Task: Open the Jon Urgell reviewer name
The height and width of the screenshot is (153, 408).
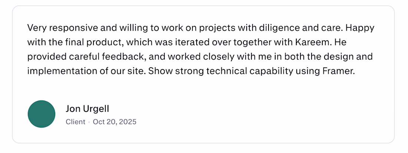Action: tap(87, 109)
